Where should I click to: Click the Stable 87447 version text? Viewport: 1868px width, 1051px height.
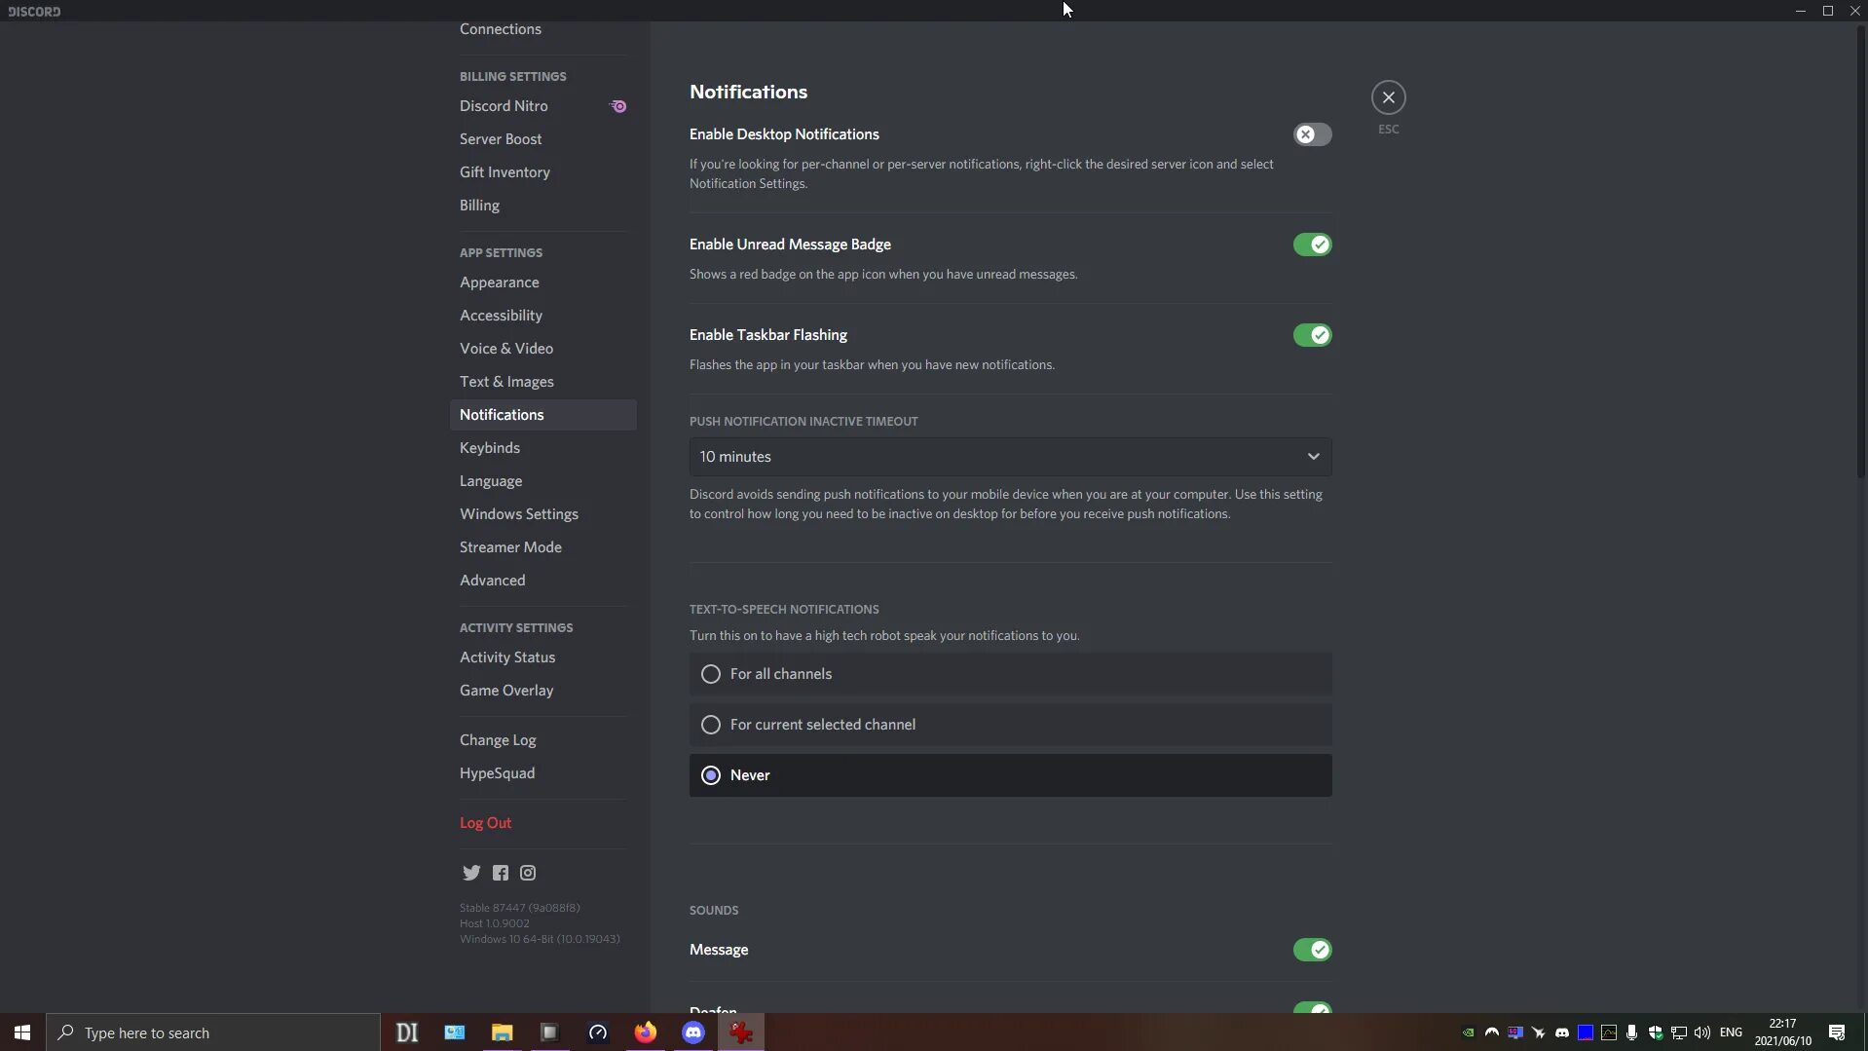click(x=519, y=908)
